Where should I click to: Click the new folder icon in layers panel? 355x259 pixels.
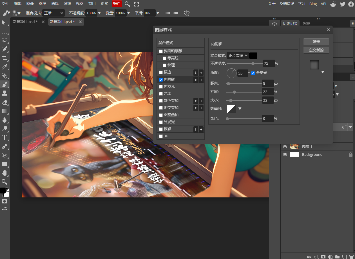337,257
